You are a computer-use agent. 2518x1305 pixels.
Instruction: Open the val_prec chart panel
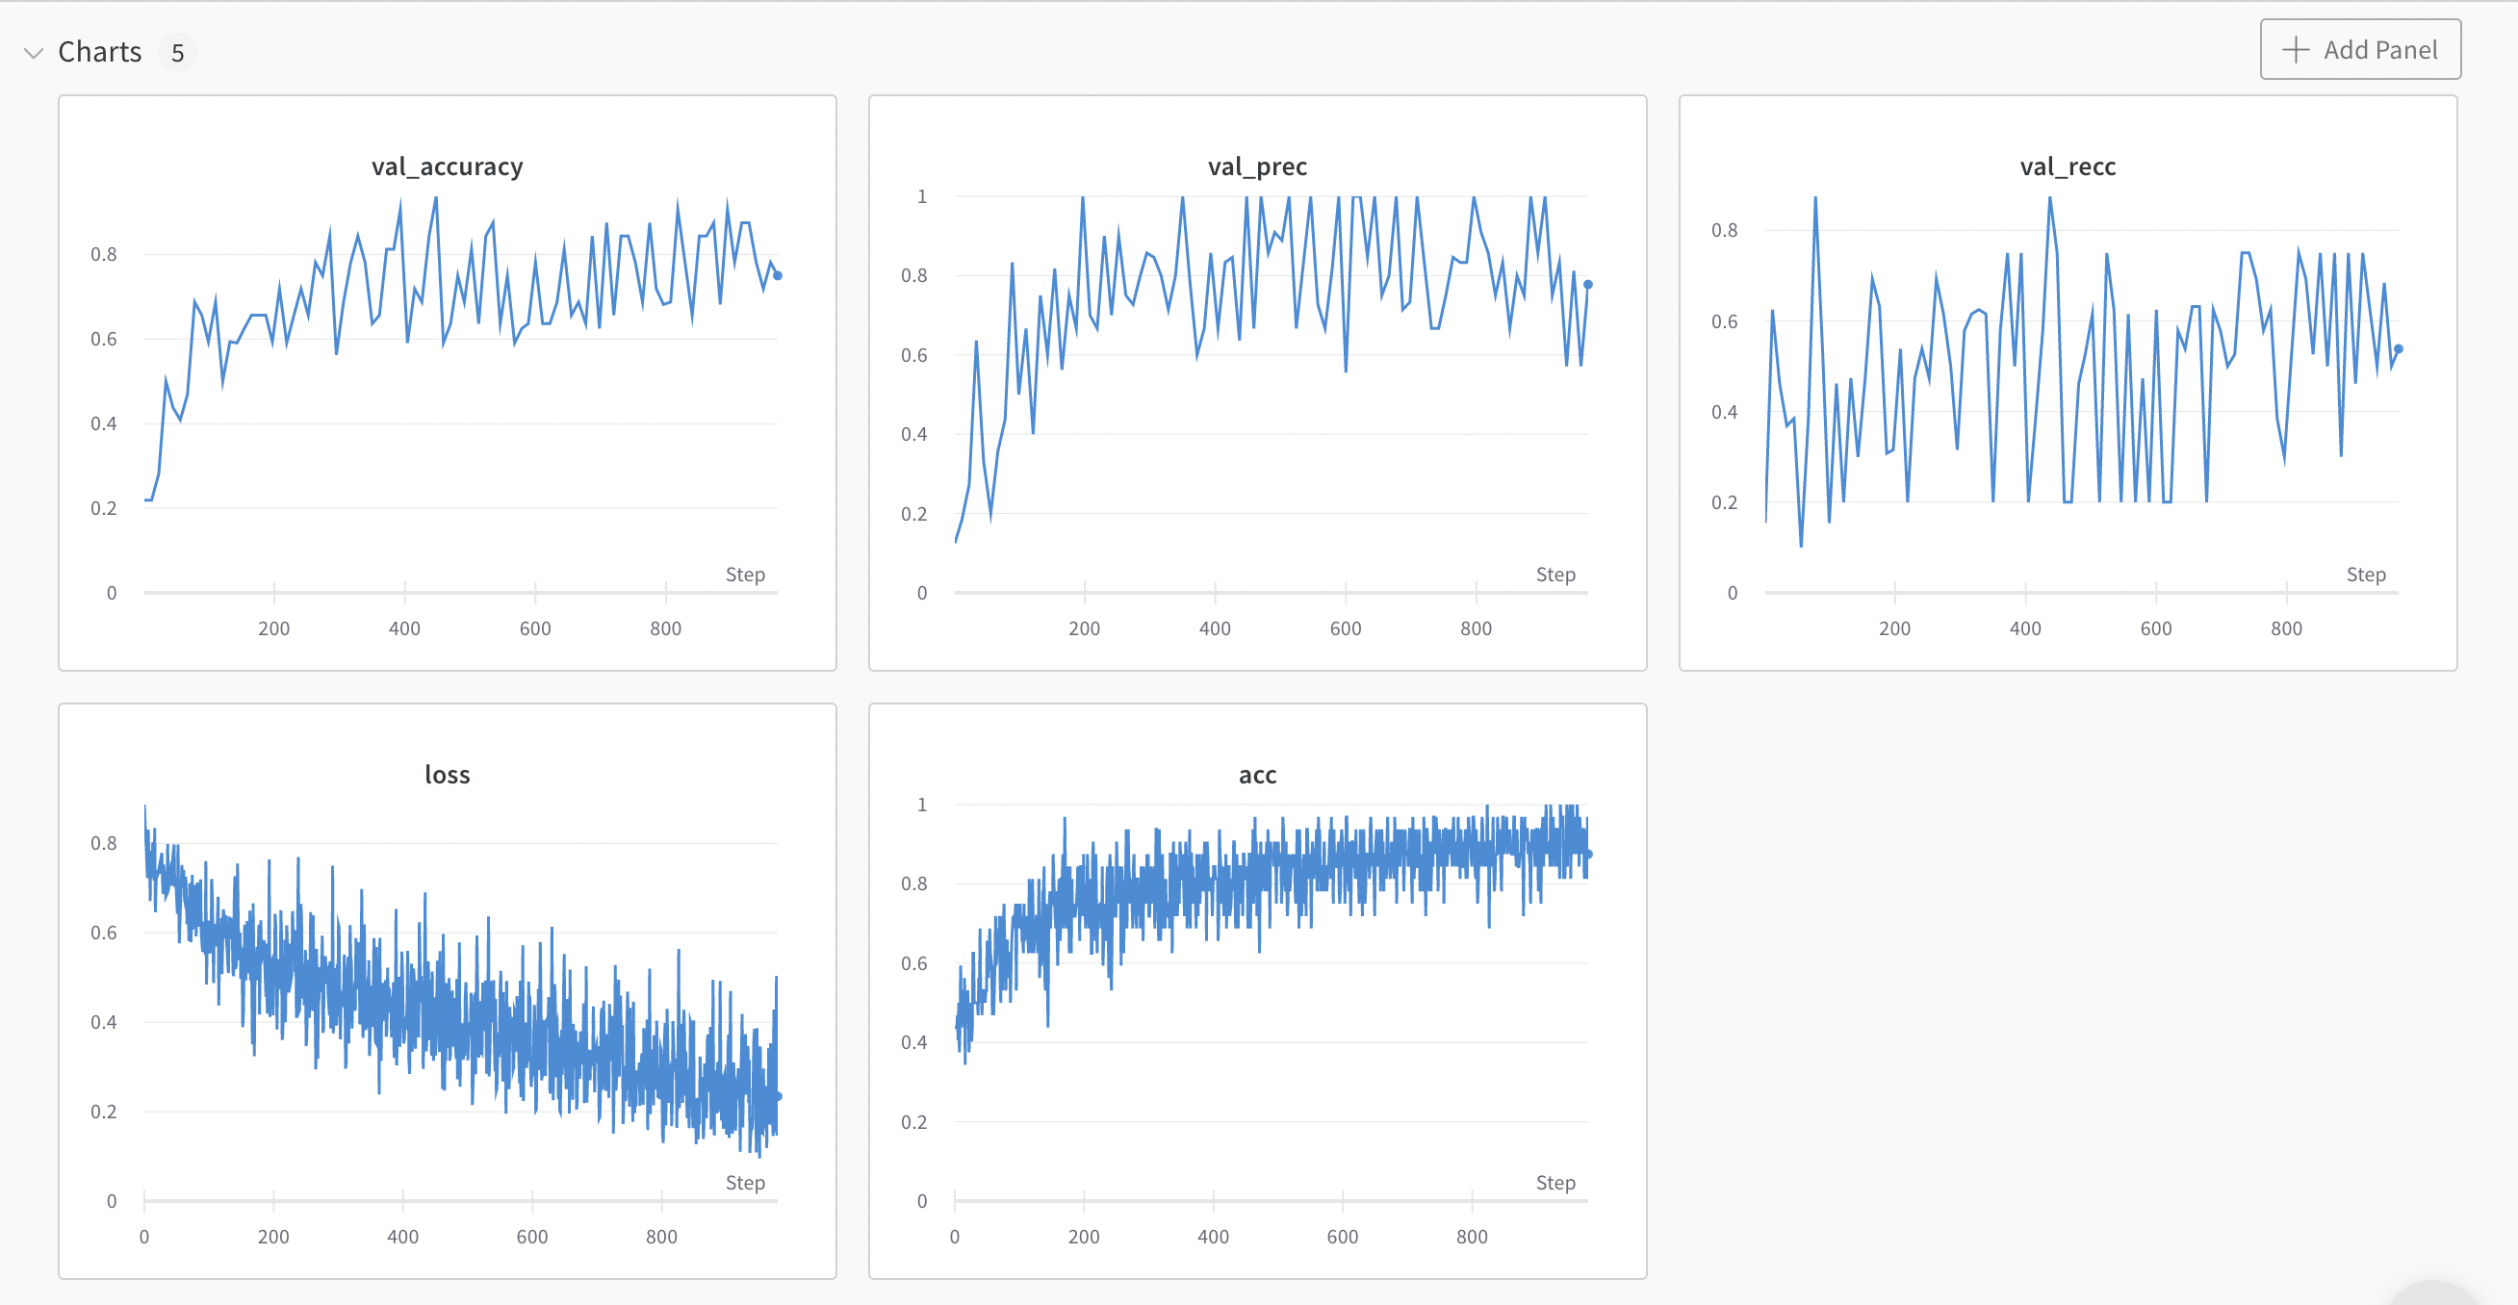[x=1258, y=383]
